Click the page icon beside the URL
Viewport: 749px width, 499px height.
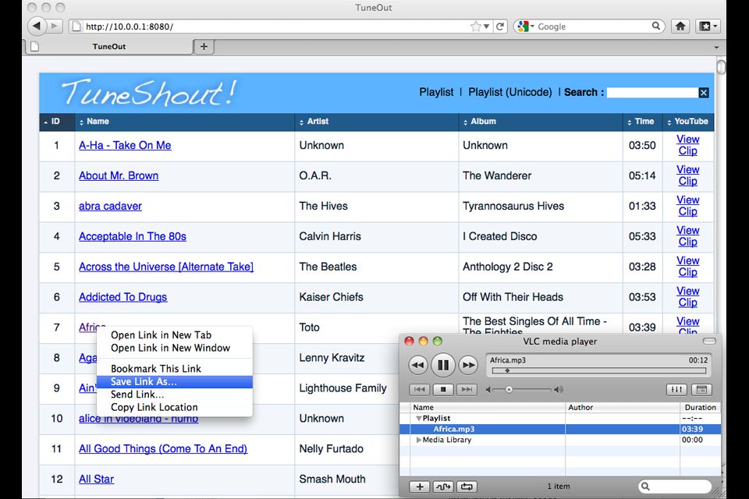click(x=76, y=27)
